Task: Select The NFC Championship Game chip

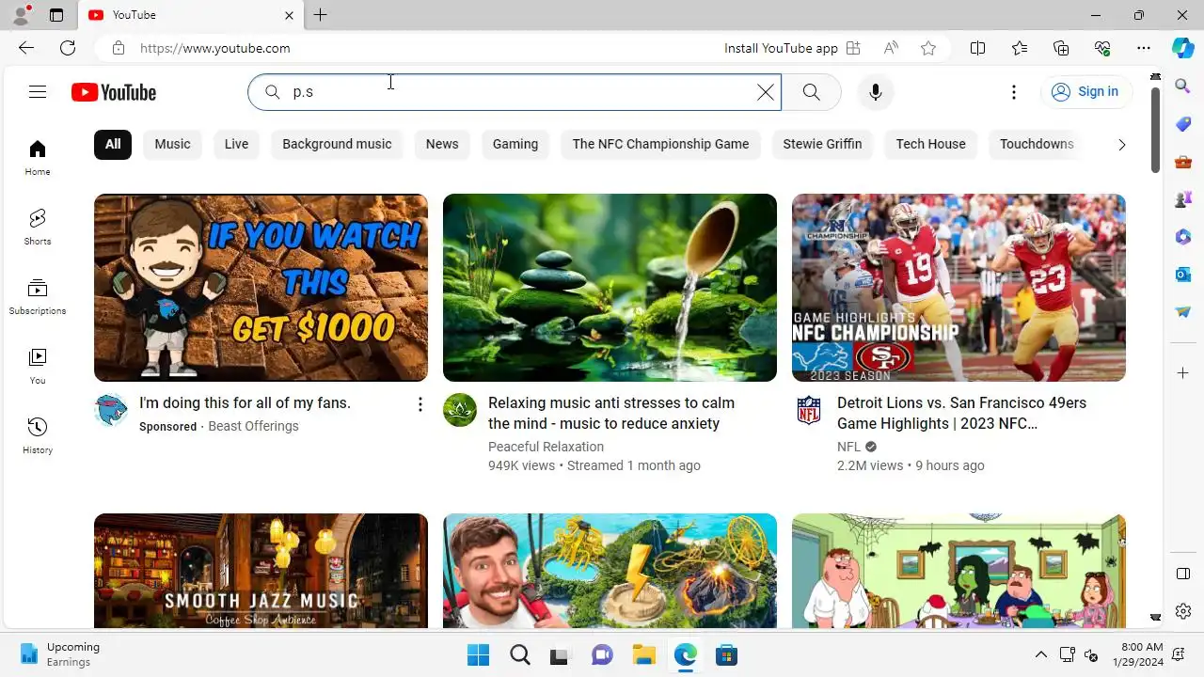Action: coord(660,144)
